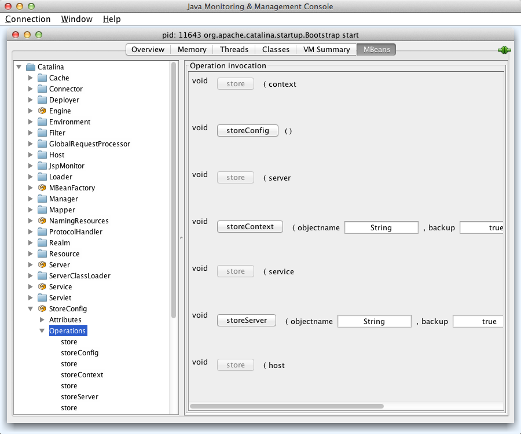Click the ServerClassLoader folder icon
The height and width of the screenshot is (434, 521).
click(42, 275)
